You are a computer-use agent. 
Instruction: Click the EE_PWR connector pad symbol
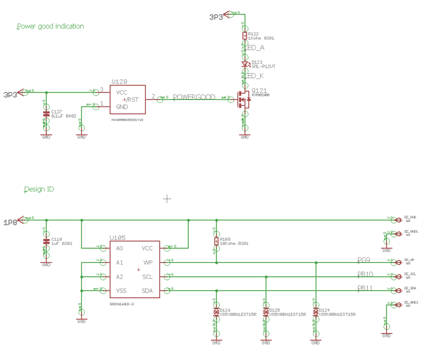(398, 220)
